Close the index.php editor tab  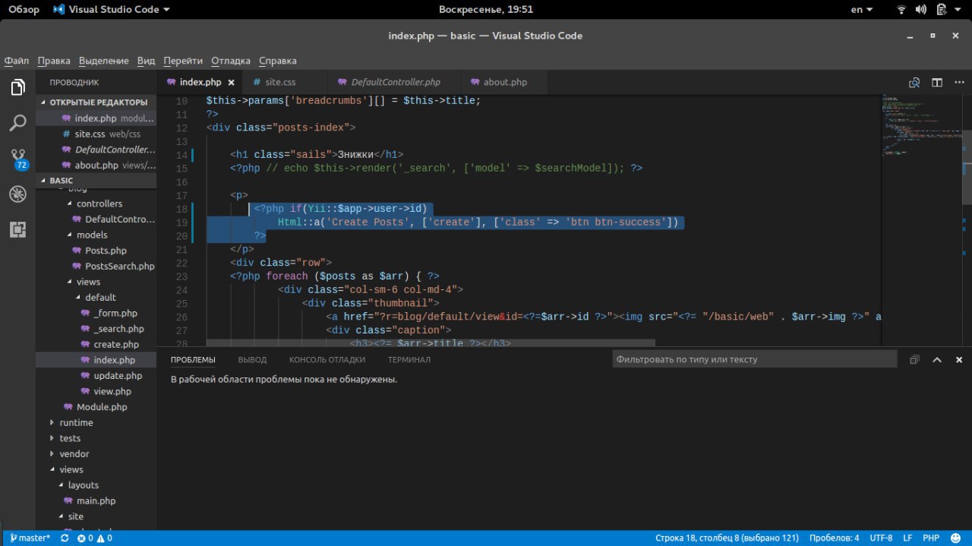[231, 82]
